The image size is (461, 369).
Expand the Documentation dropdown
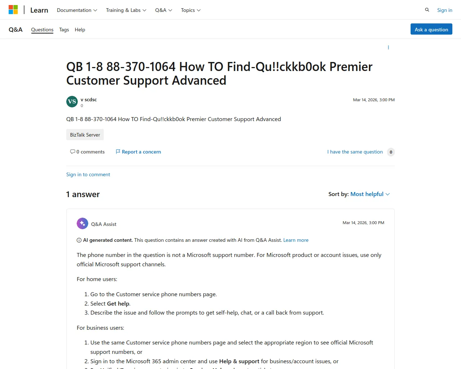77,10
